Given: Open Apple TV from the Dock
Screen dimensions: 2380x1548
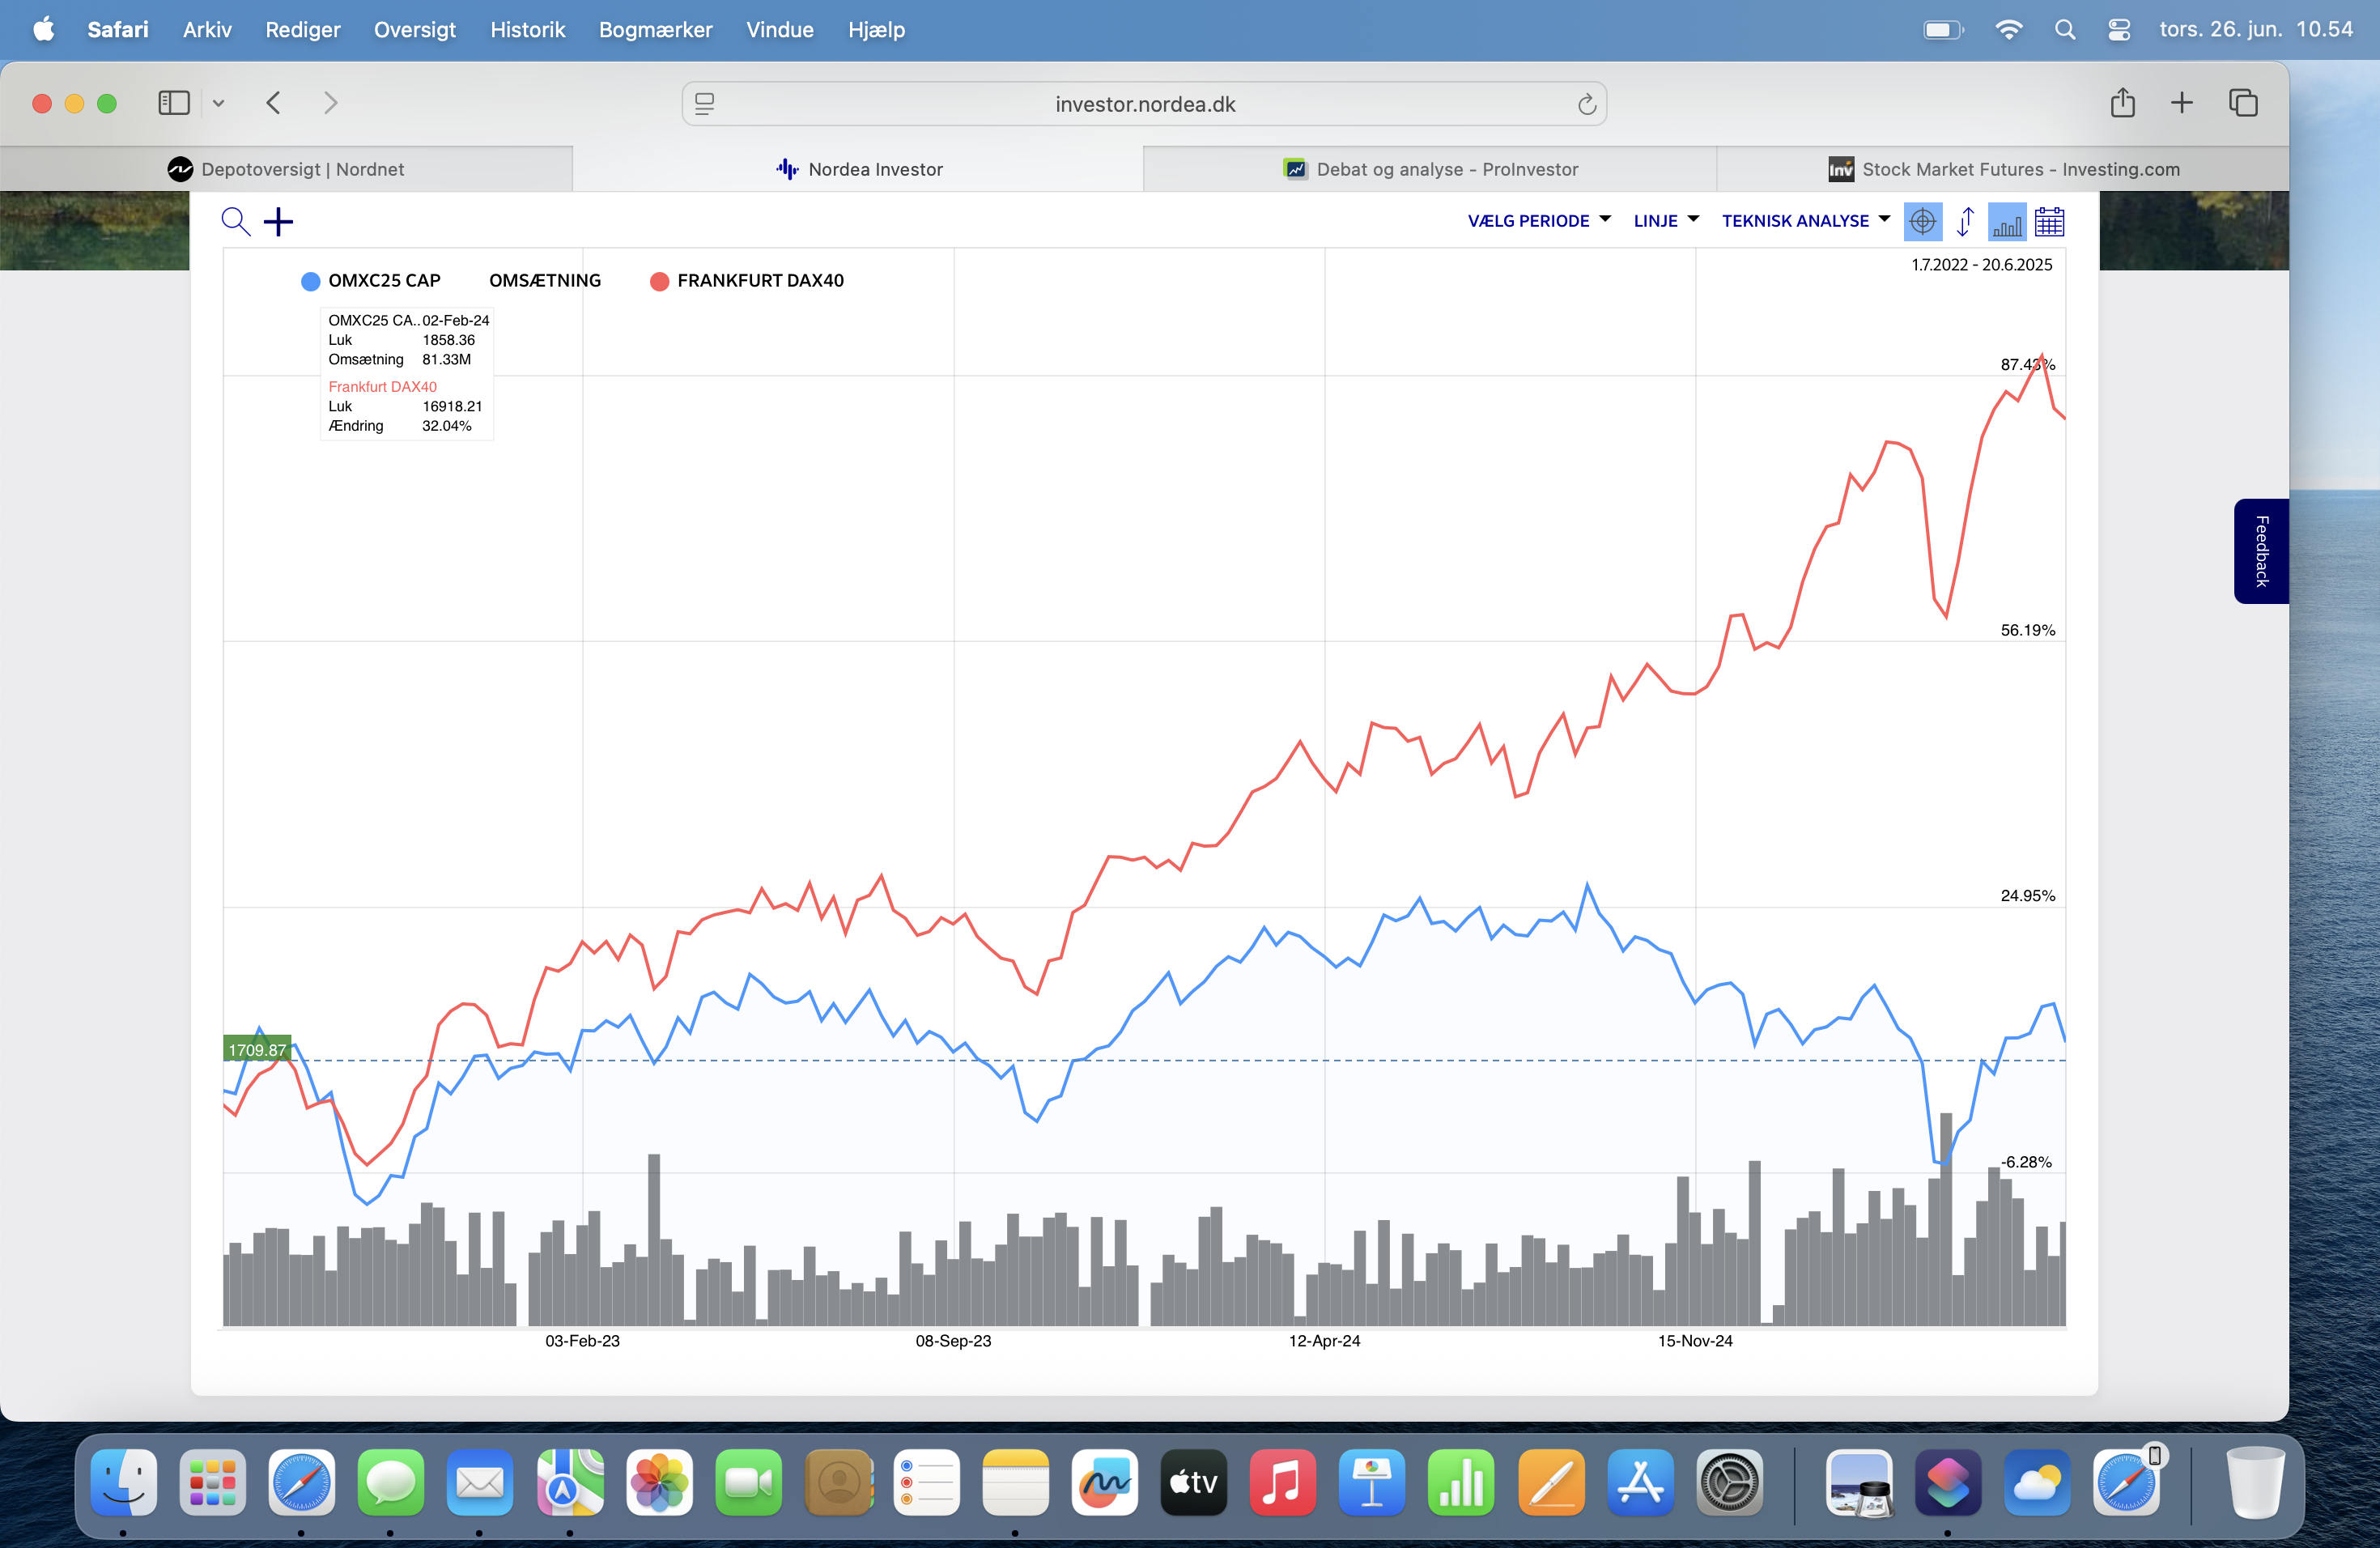Looking at the screenshot, I should (x=1194, y=1482).
